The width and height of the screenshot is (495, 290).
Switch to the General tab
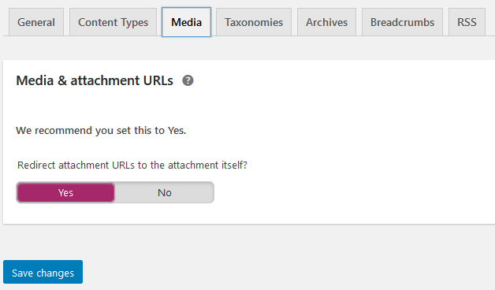point(36,22)
